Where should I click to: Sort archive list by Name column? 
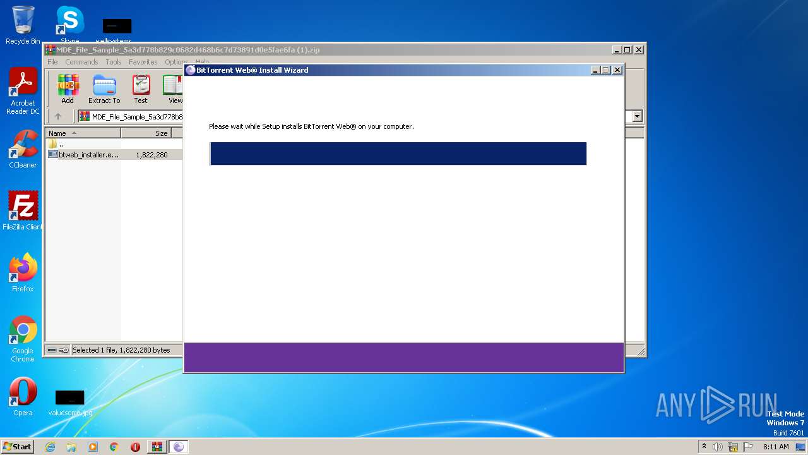click(83, 133)
